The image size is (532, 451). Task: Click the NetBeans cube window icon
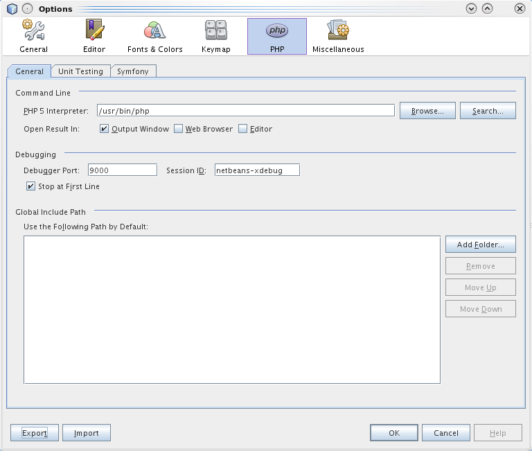click(12, 8)
